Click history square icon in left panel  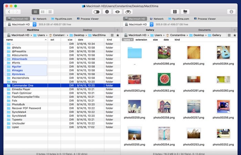(x=112, y=35)
